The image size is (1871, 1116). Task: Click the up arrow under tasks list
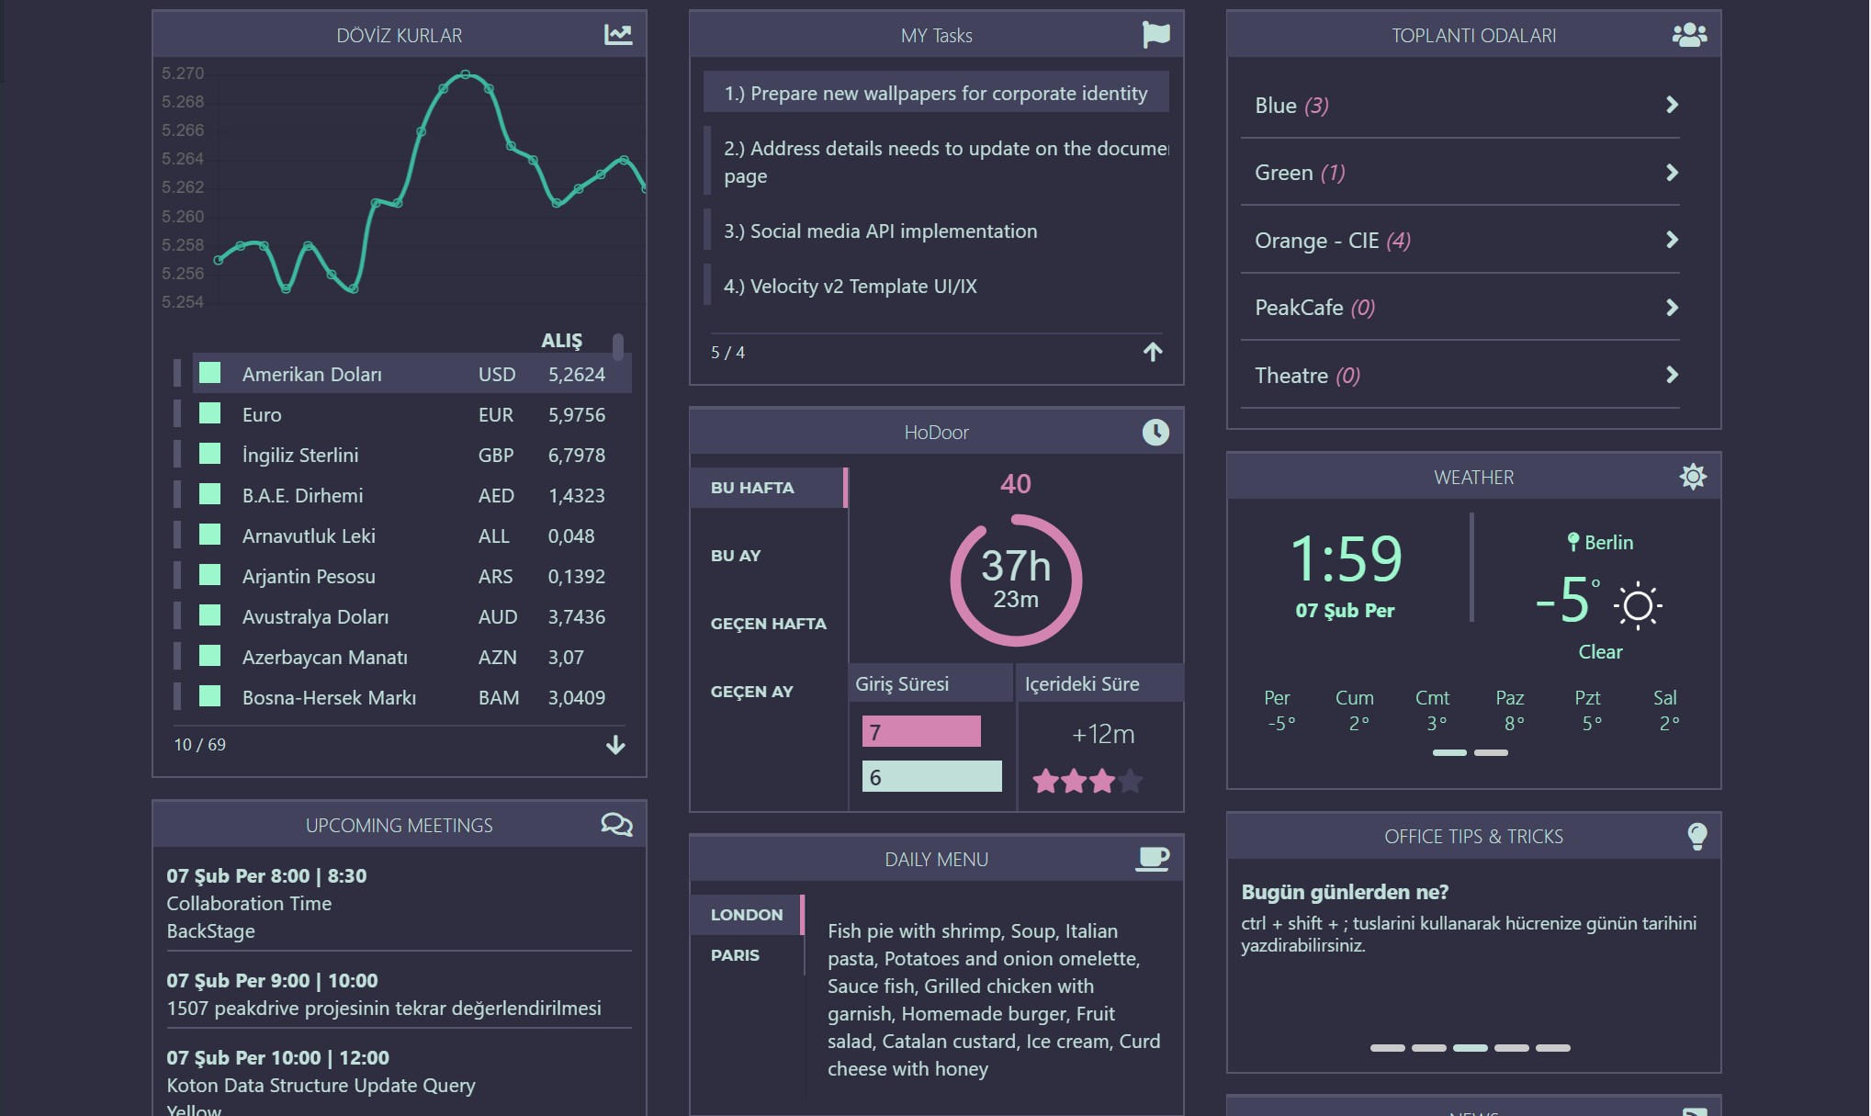coord(1153,352)
